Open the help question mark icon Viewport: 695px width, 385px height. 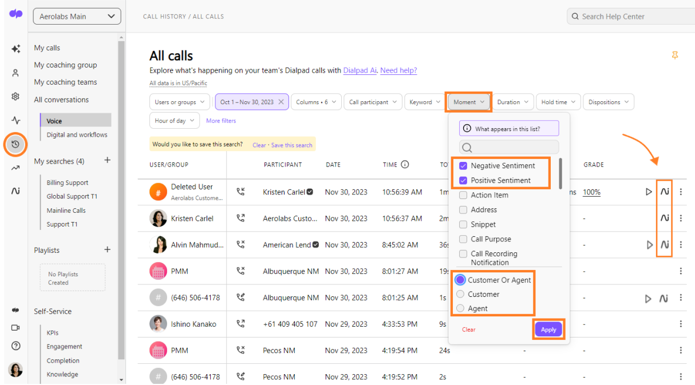(x=16, y=346)
